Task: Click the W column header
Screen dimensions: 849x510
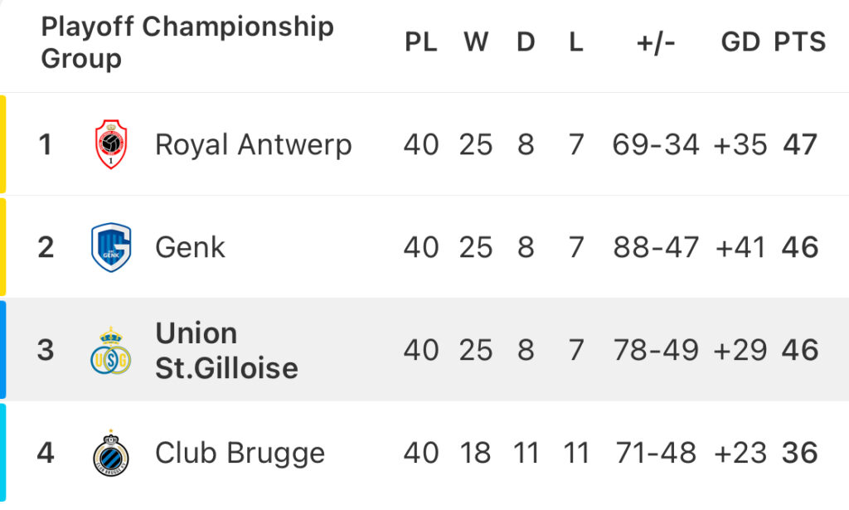Action: coord(476,42)
